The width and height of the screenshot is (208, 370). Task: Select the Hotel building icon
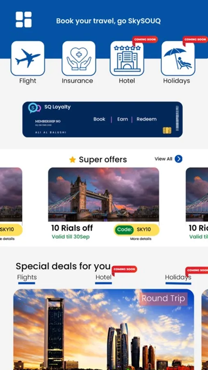coord(127,58)
